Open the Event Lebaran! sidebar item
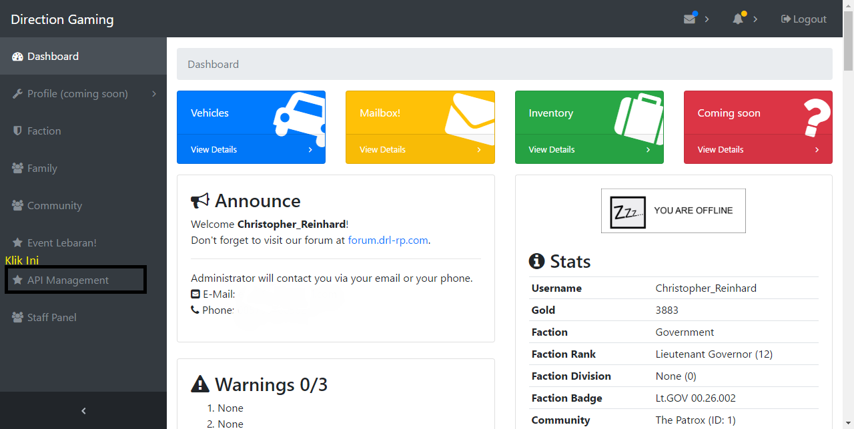This screenshot has height=429, width=854. (83, 242)
